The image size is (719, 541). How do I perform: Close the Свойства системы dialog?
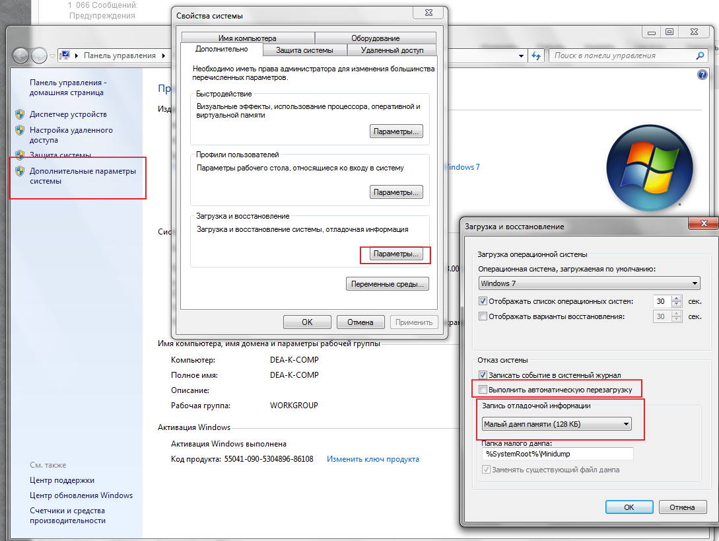click(x=428, y=13)
